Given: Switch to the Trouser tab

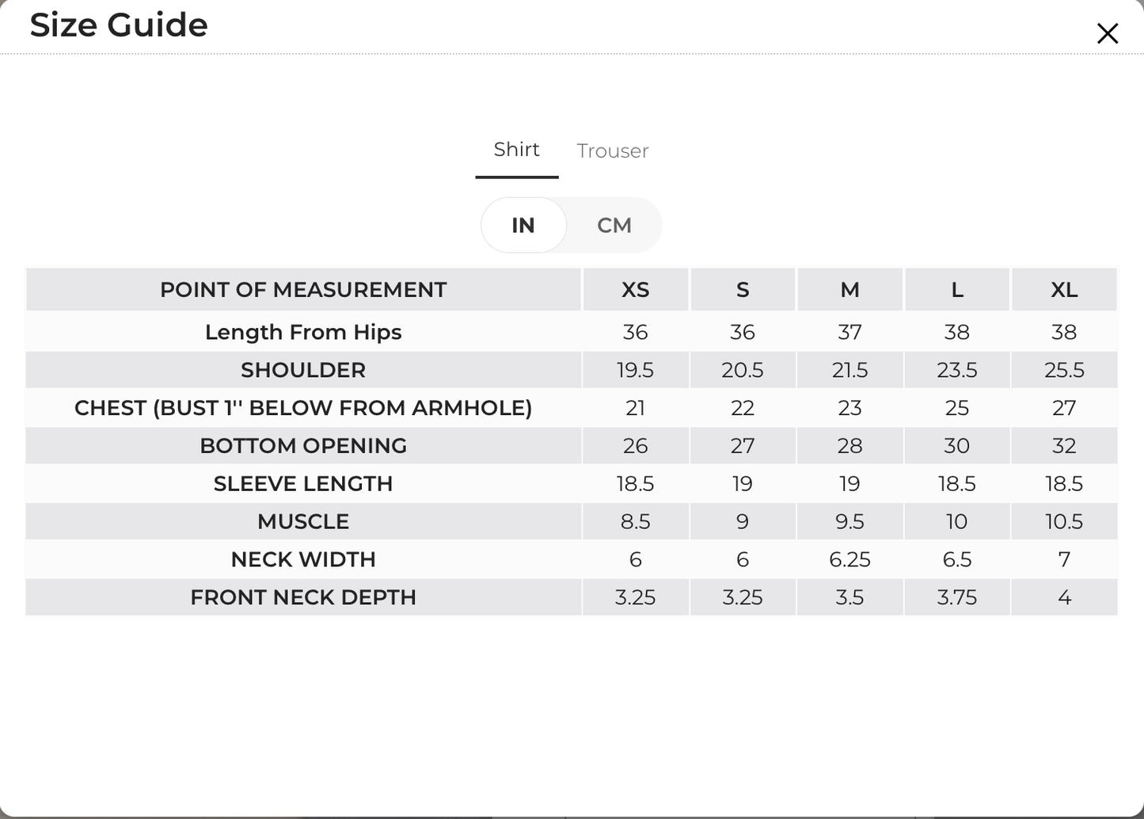Looking at the screenshot, I should point(613,150).
